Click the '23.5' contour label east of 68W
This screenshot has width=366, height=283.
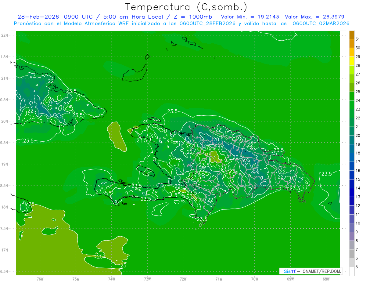pyautogui.click(x=327, y=174)
